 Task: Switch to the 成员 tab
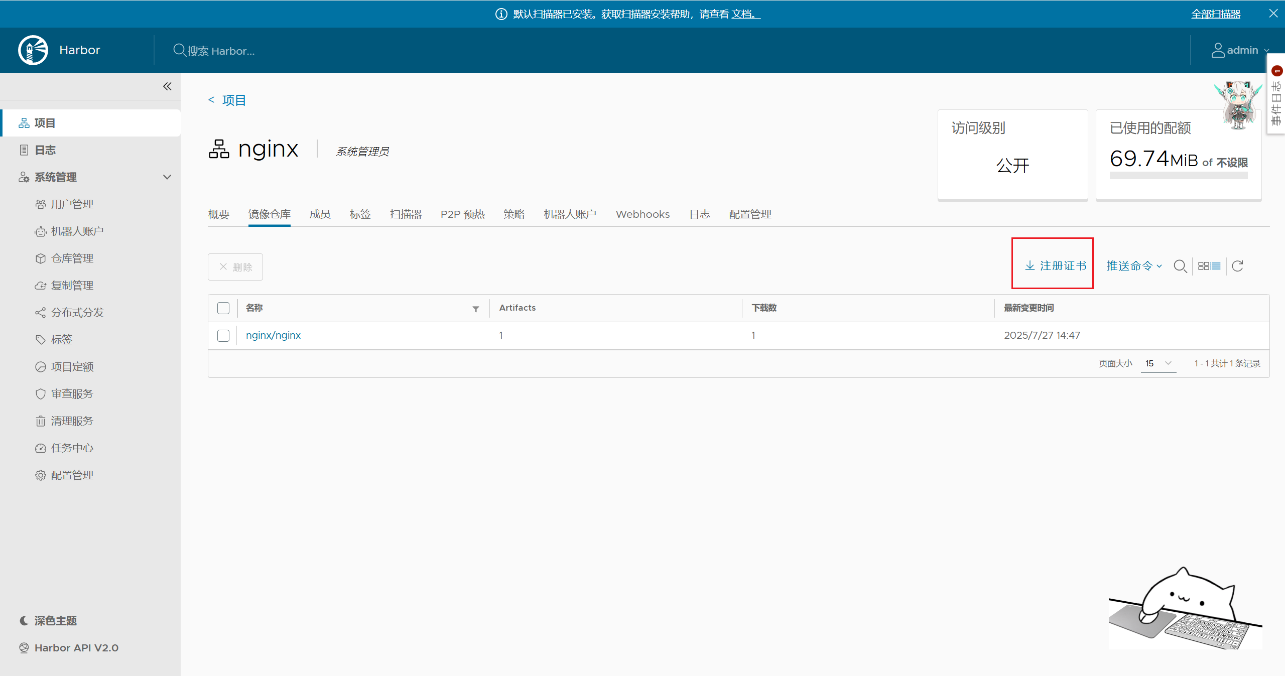tap(320, 214)
